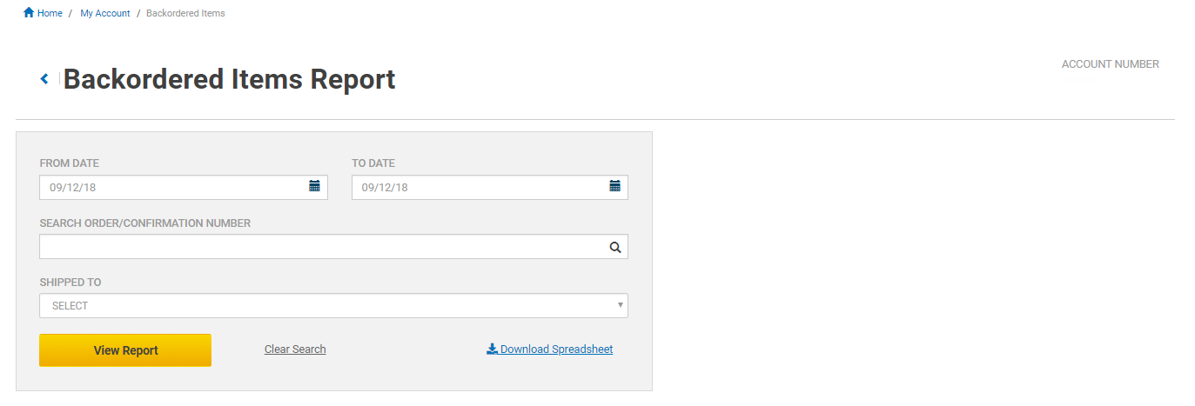This screenshot has width=1195, height=406.
Task: Click the magnifying glass search icon
Action: (615, 248)
